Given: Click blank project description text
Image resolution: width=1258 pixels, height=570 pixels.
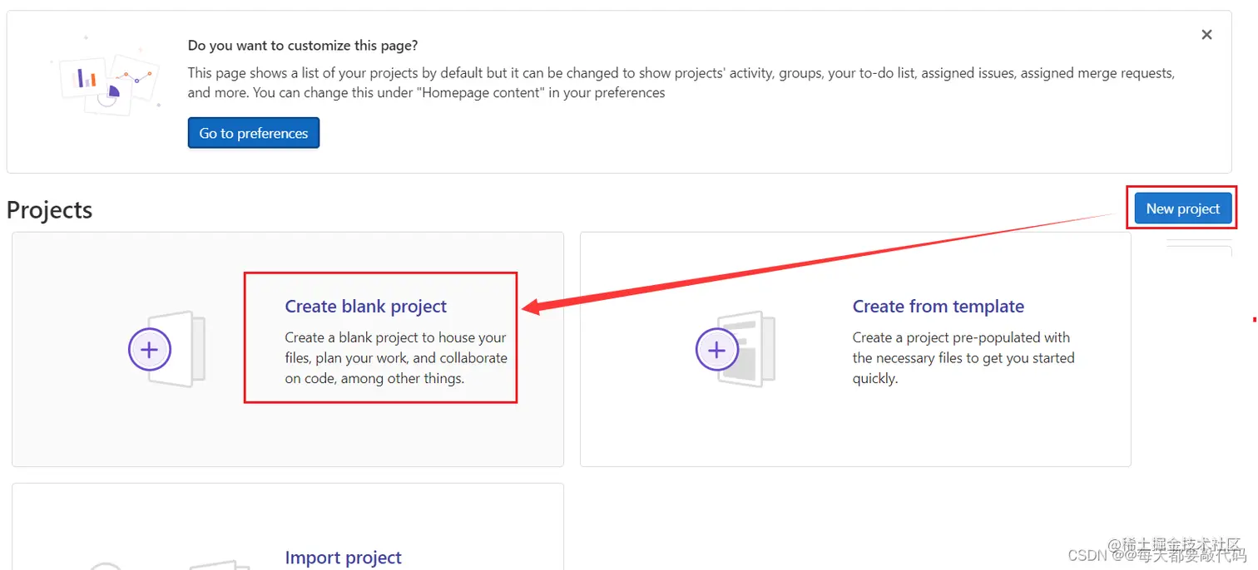Looking at the screenshot, I should pyautogui.click(x=396, y=358).
